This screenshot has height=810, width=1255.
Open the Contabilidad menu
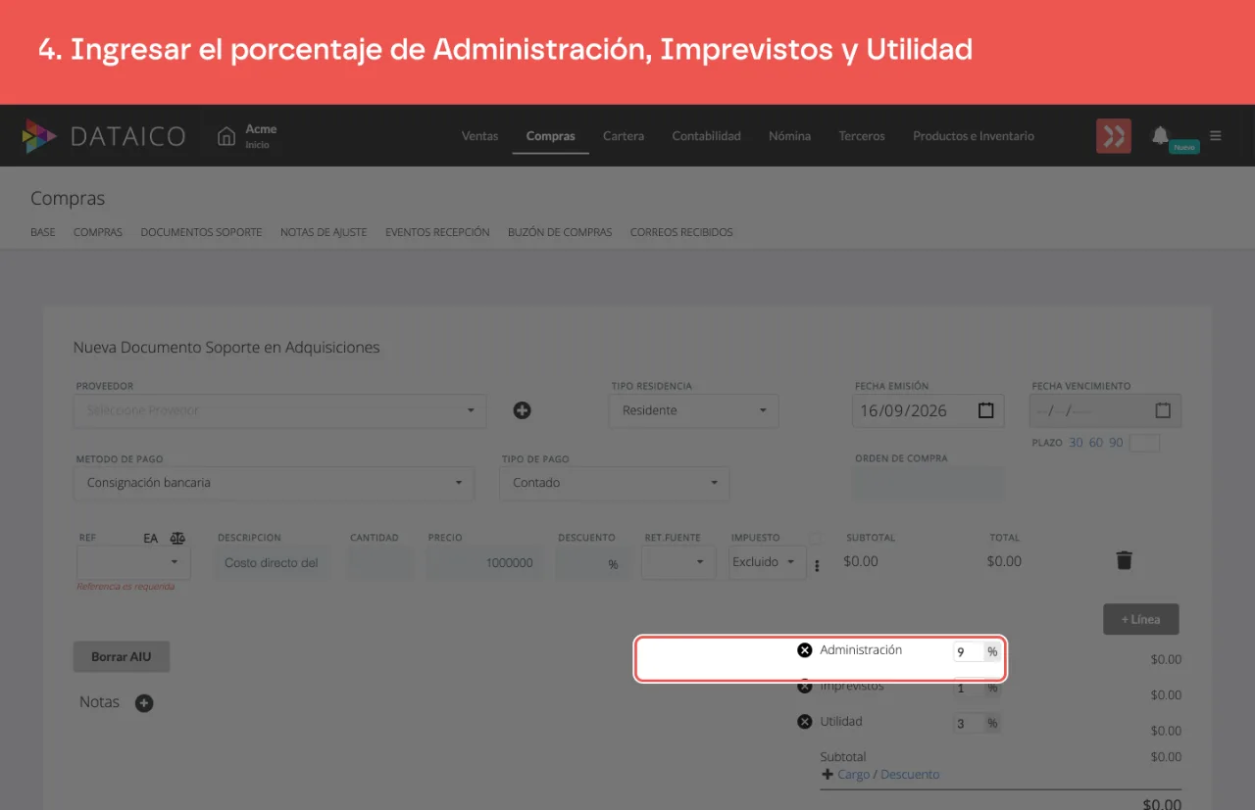click(x=706, y=136)
